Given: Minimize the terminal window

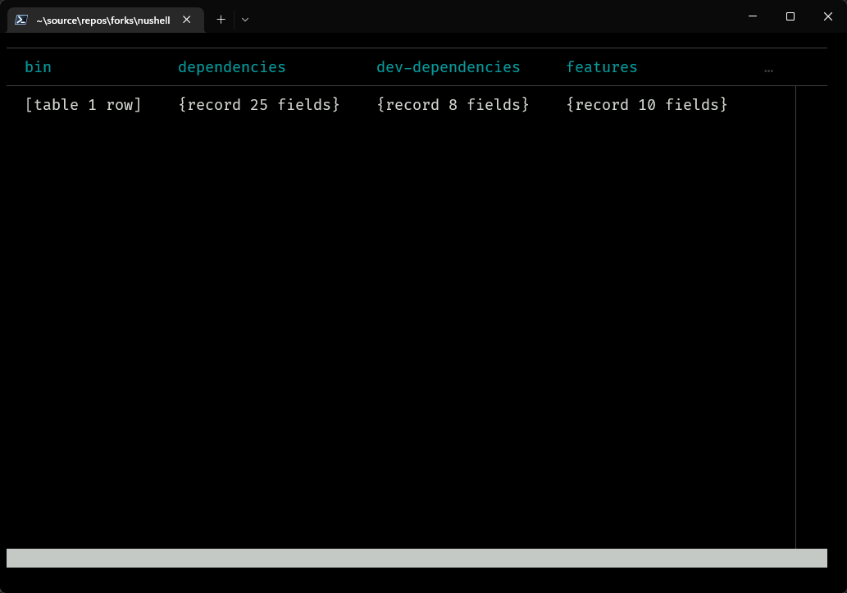Looking at the screenshot, I should [x=753, y=16].
